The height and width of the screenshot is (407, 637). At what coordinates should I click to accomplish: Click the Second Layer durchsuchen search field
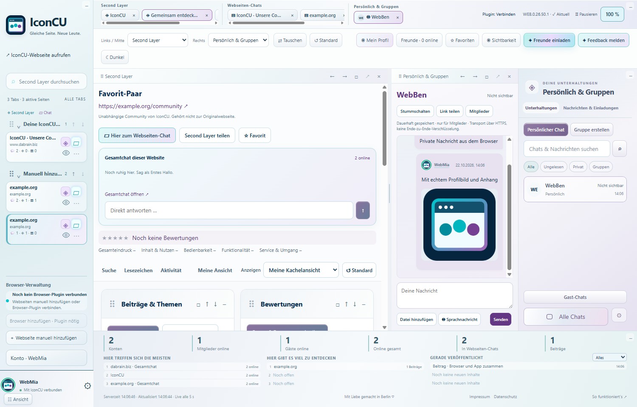(46, 82)
